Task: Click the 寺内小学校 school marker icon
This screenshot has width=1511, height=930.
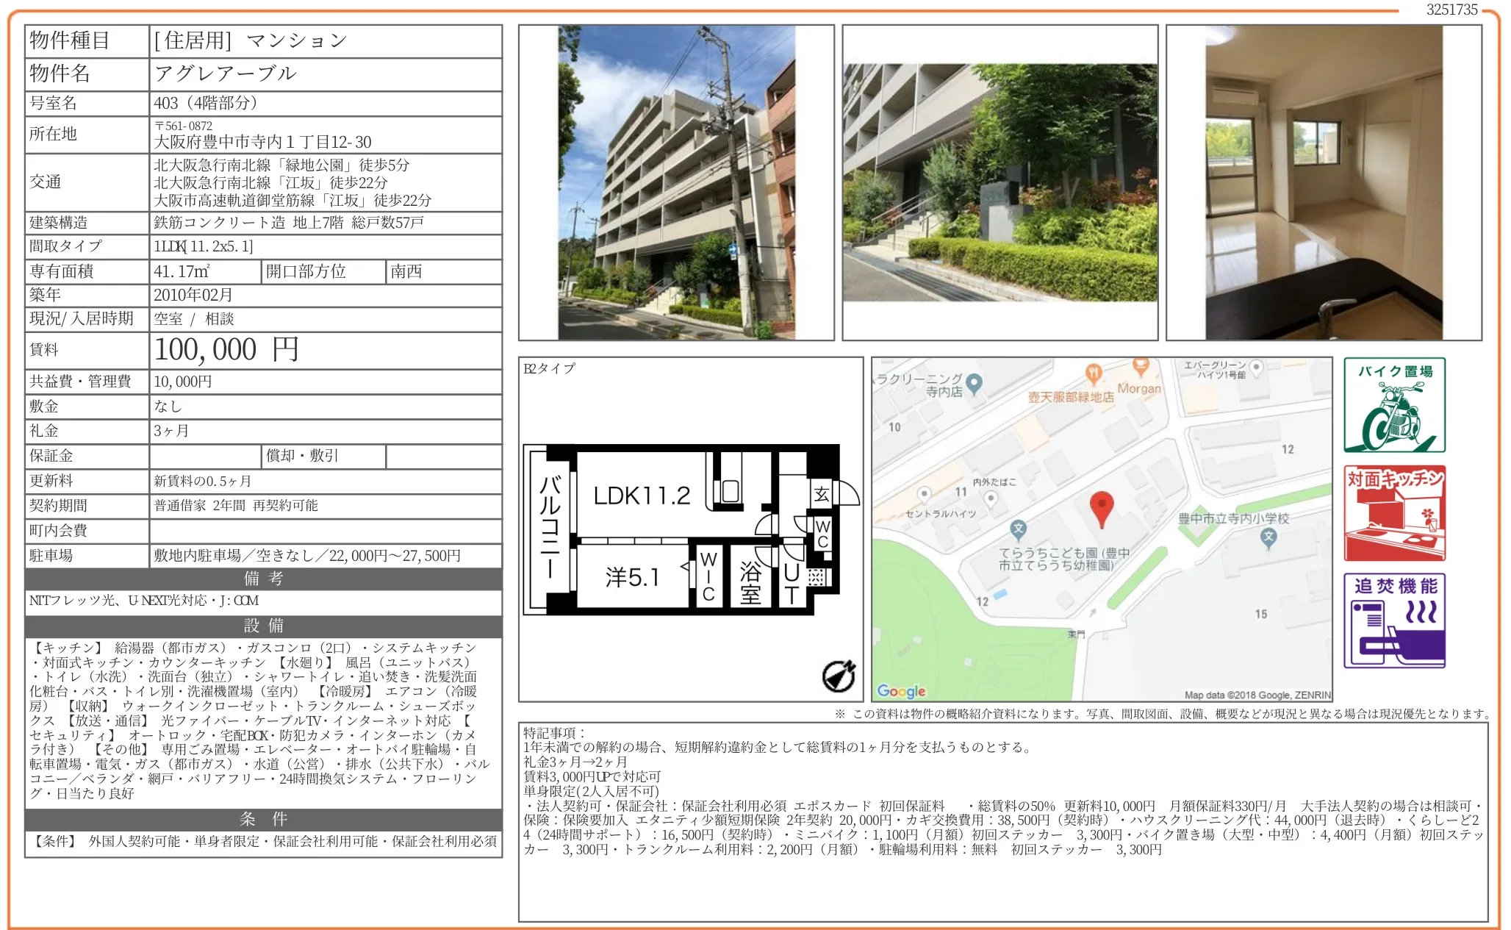Action: click(1268, 537)
